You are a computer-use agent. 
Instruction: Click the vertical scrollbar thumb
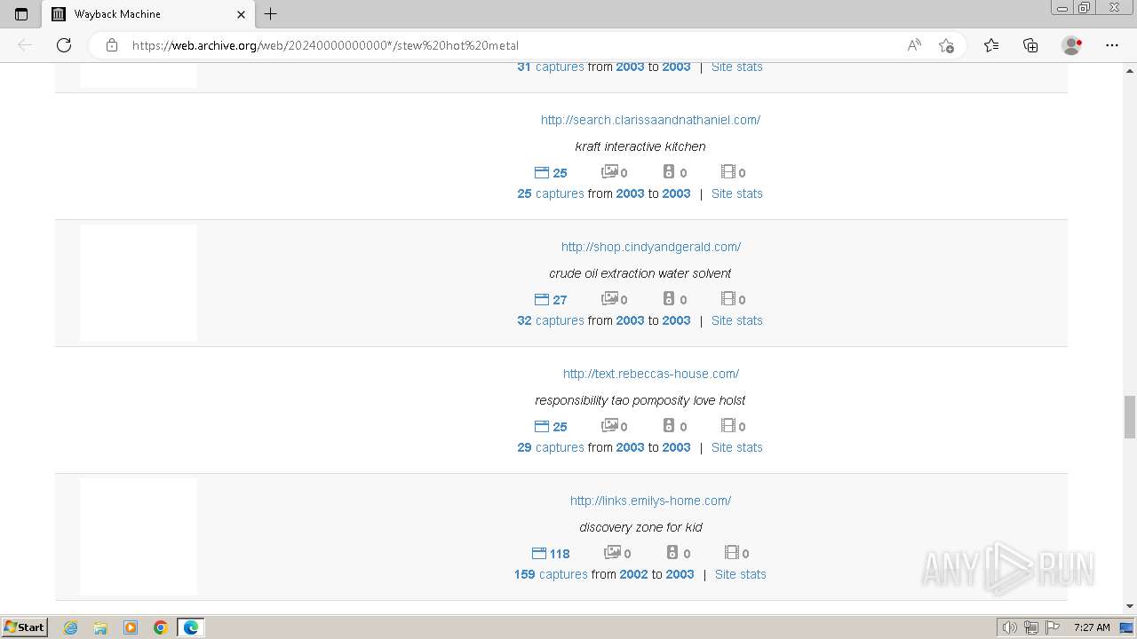1129,417
